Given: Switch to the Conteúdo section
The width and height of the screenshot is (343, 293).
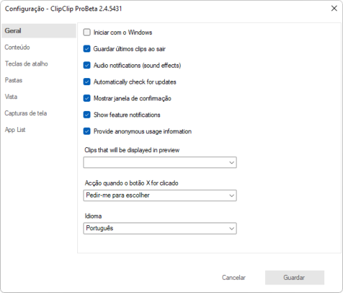Looking at the screenshot, I should [x=17, y=47].
